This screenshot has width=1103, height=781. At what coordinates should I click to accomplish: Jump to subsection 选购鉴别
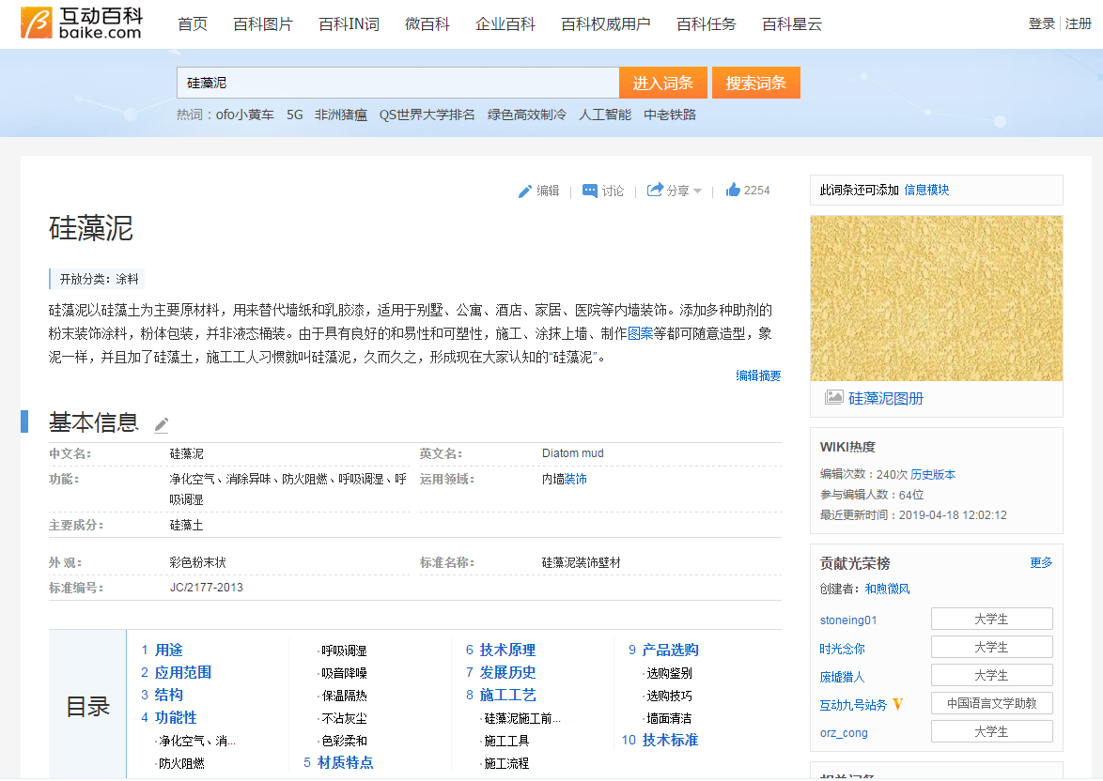(x=669, y=673)
